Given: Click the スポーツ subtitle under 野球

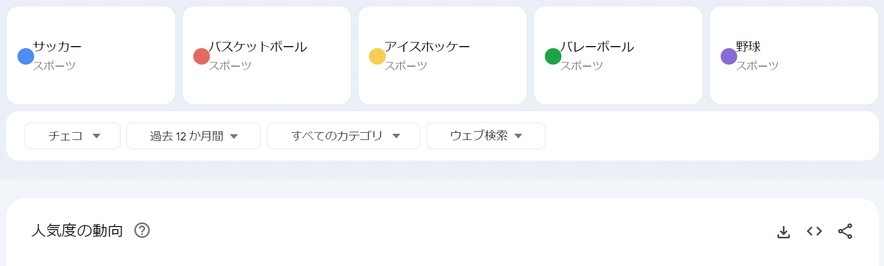Looking at the screenshot, I should tap(757, 66).
